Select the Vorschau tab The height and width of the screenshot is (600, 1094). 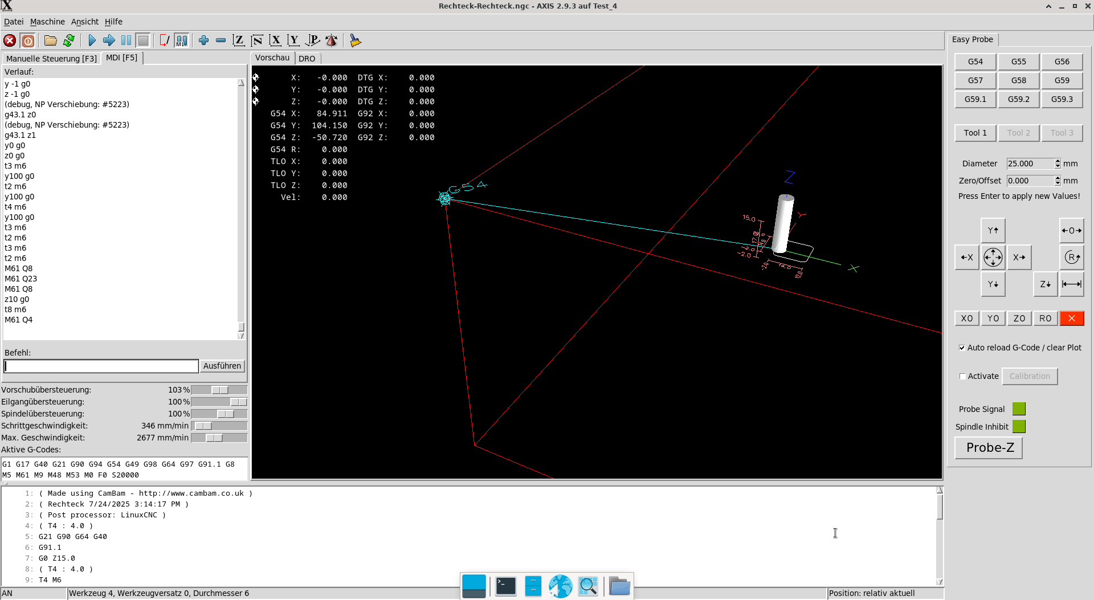coord(272,58)
